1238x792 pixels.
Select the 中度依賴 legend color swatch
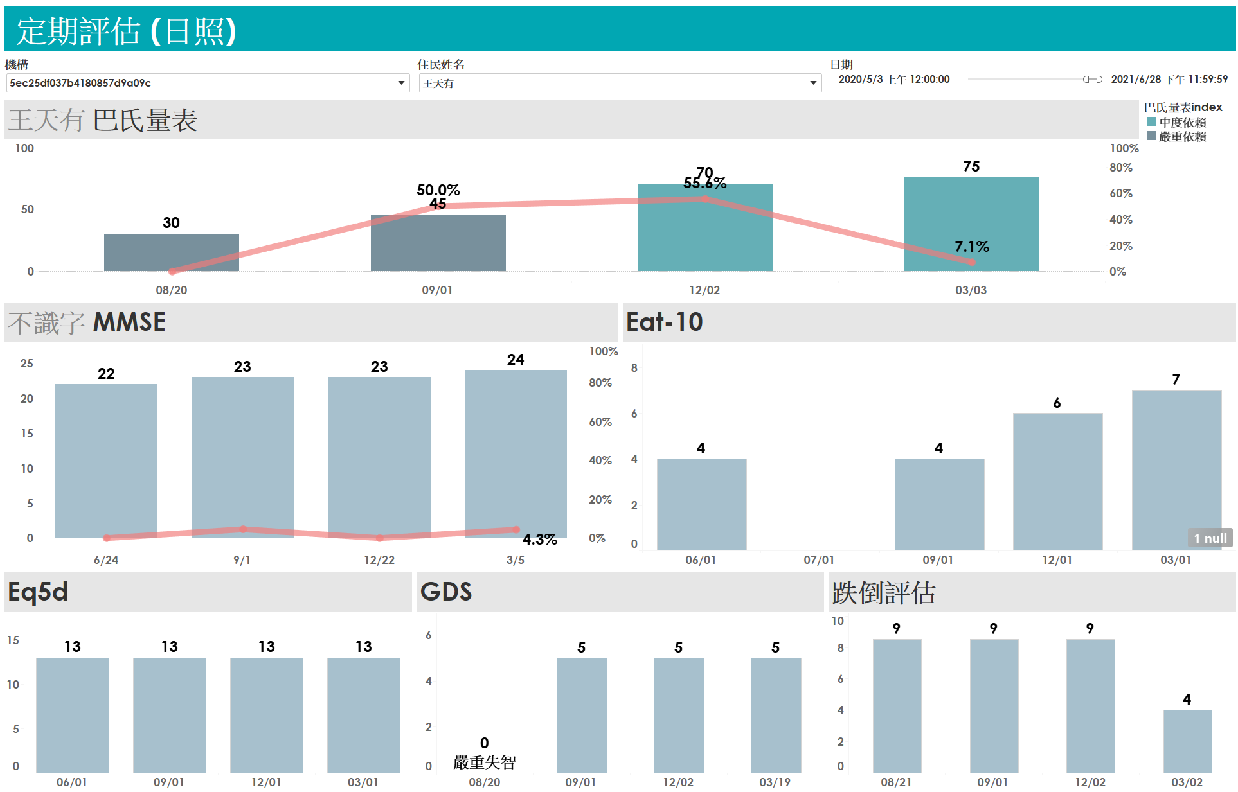pyautogui.click(x=1151, y=121)
